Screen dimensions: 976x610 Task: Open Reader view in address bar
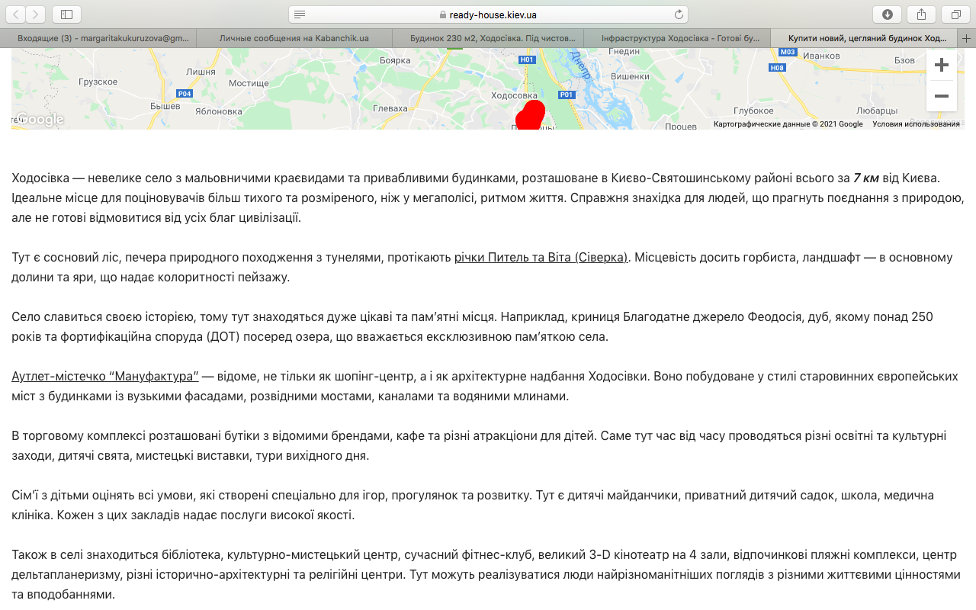pyautogui.click(x=300, y=14)
